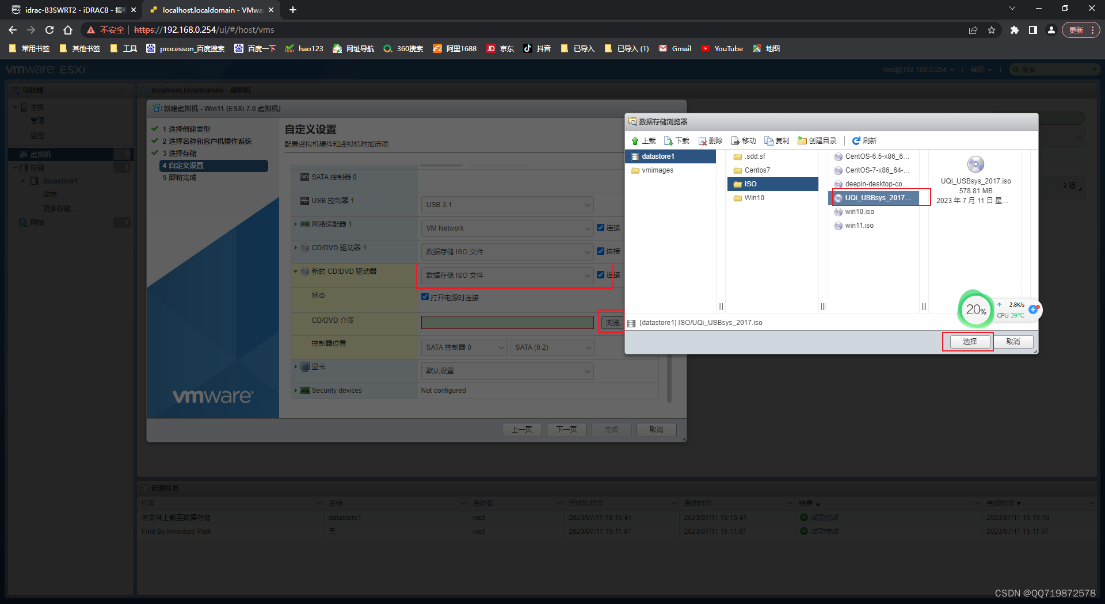Select datastore1 in the datastore list
Screen dimensions: 1105x604
pos(670,156)
